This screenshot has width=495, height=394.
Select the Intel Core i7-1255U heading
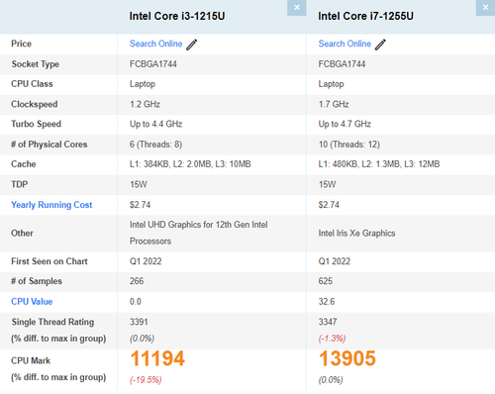pyautogui.click(x=365, y=16)
